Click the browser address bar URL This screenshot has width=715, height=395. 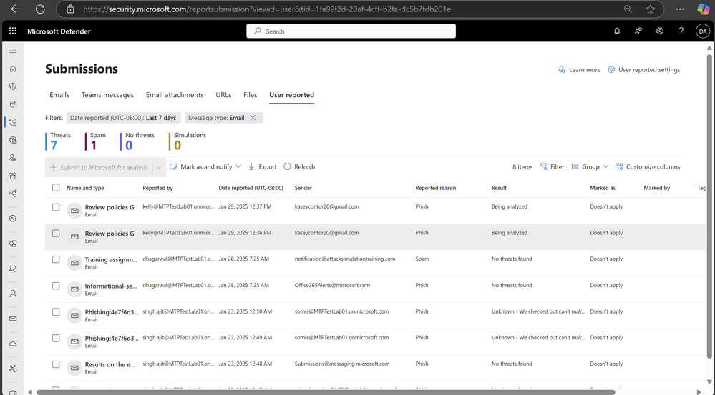tap(267, 9)
